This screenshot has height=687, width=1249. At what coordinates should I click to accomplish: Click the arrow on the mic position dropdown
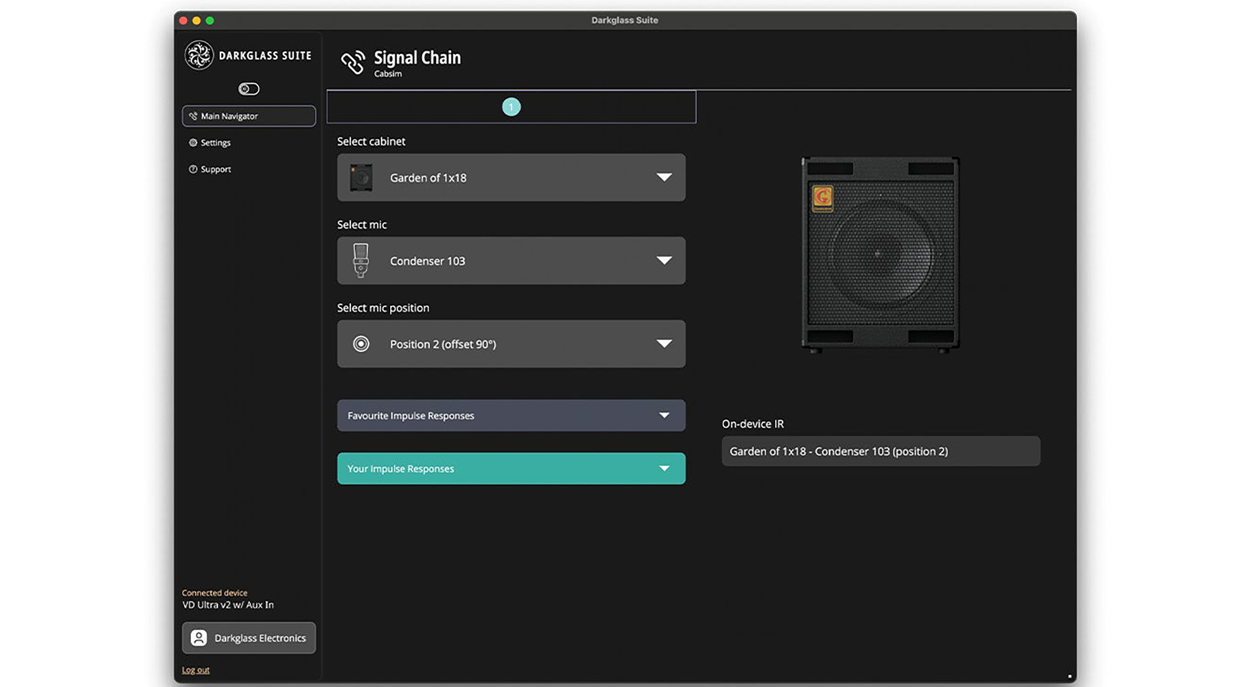664,343
